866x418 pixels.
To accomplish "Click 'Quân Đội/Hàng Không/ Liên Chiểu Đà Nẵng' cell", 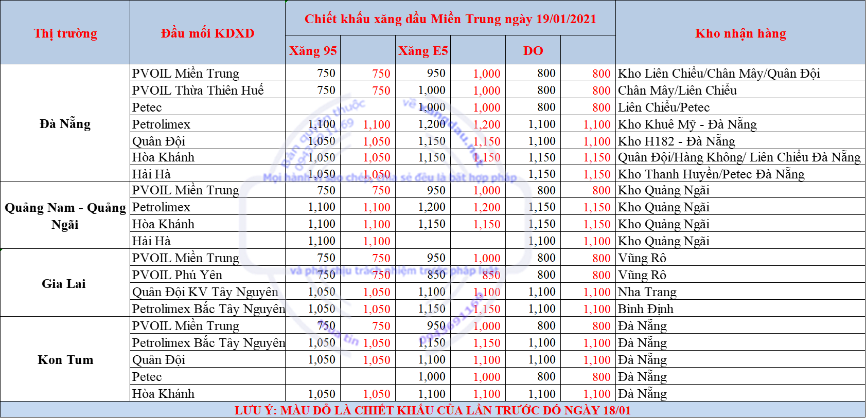I will coord(739,157).
